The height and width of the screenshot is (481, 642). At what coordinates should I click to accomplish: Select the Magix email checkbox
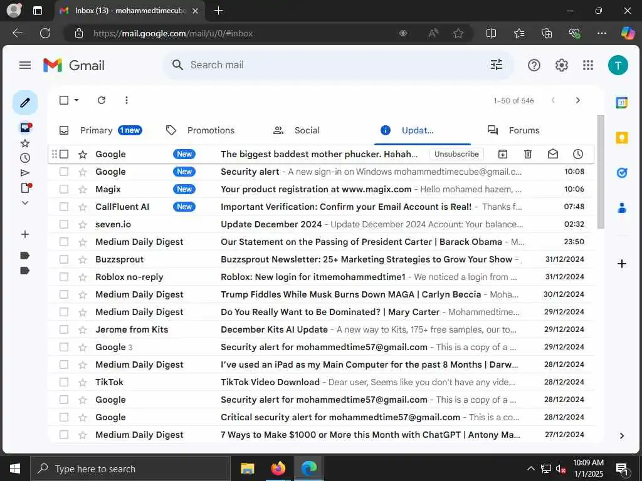(64, 189)
